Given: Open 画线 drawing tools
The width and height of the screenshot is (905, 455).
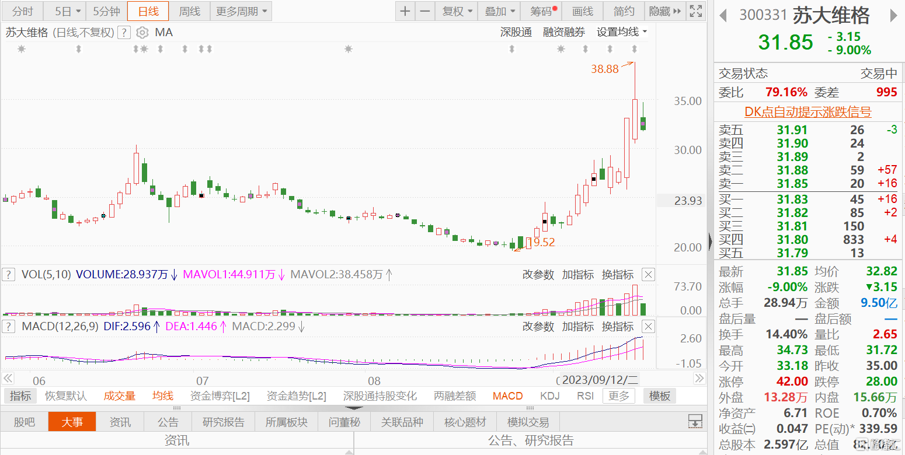Looking at the screenshot, I should [x=582, y=11].
